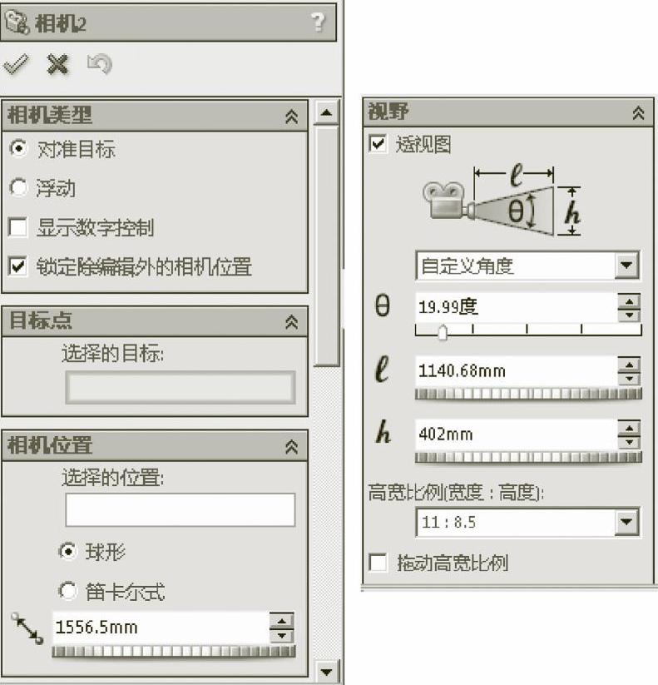Confirm camera settings with green checkmark
The image size is (658, 685).
point(16,64)
